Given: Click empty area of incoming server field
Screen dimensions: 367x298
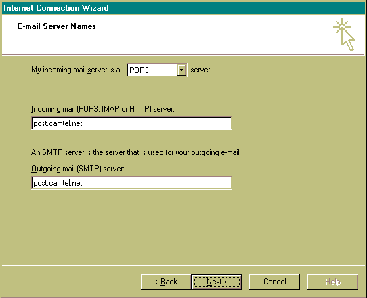Looking at the screenshot, I should (157, 123).
